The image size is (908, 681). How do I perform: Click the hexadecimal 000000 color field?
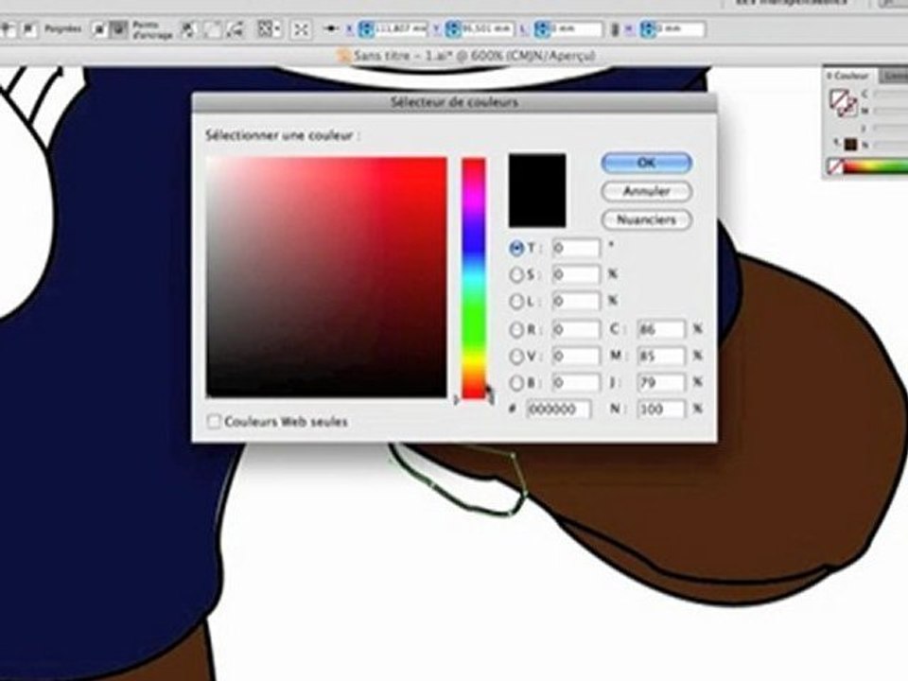pos(559,410)
